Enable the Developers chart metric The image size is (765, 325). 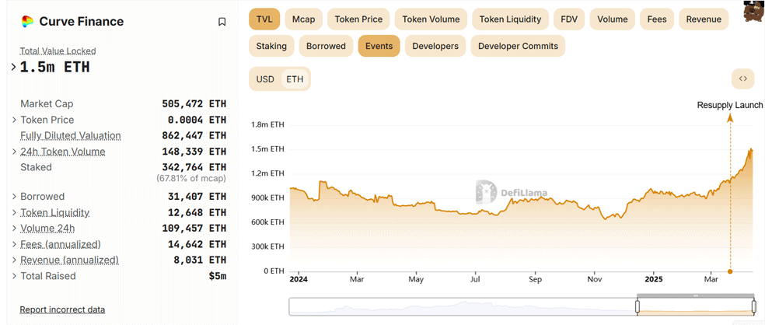435,46
